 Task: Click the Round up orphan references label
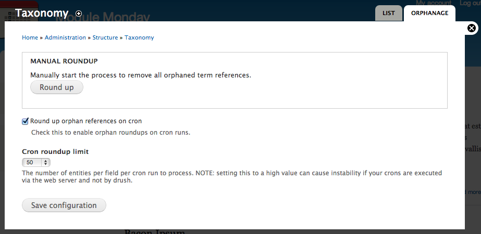click(86, 121)
